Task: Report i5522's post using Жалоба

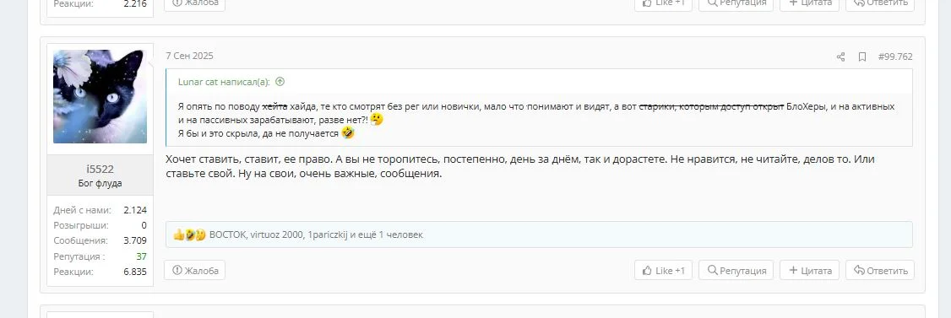Action: tap(195, 270)
